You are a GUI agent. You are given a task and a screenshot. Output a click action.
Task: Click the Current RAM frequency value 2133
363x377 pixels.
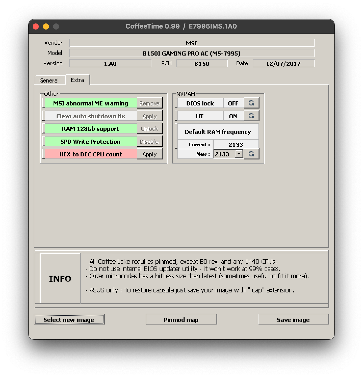(236, 144)
